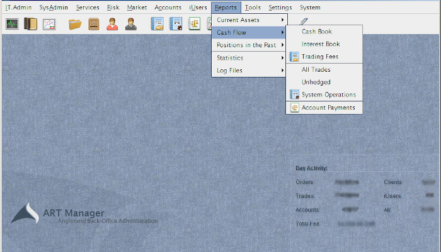Click the dollar-sign notebook toolbar icon

click(x=176, y=25)
